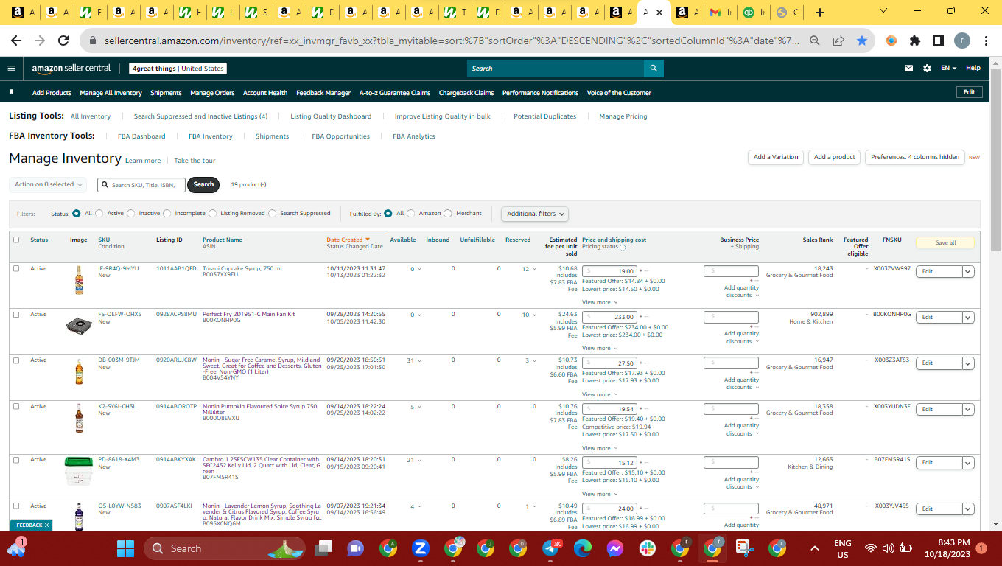Open the EN language dropdown
This screenshot has width=1002, height=566.
coord(948,69)
